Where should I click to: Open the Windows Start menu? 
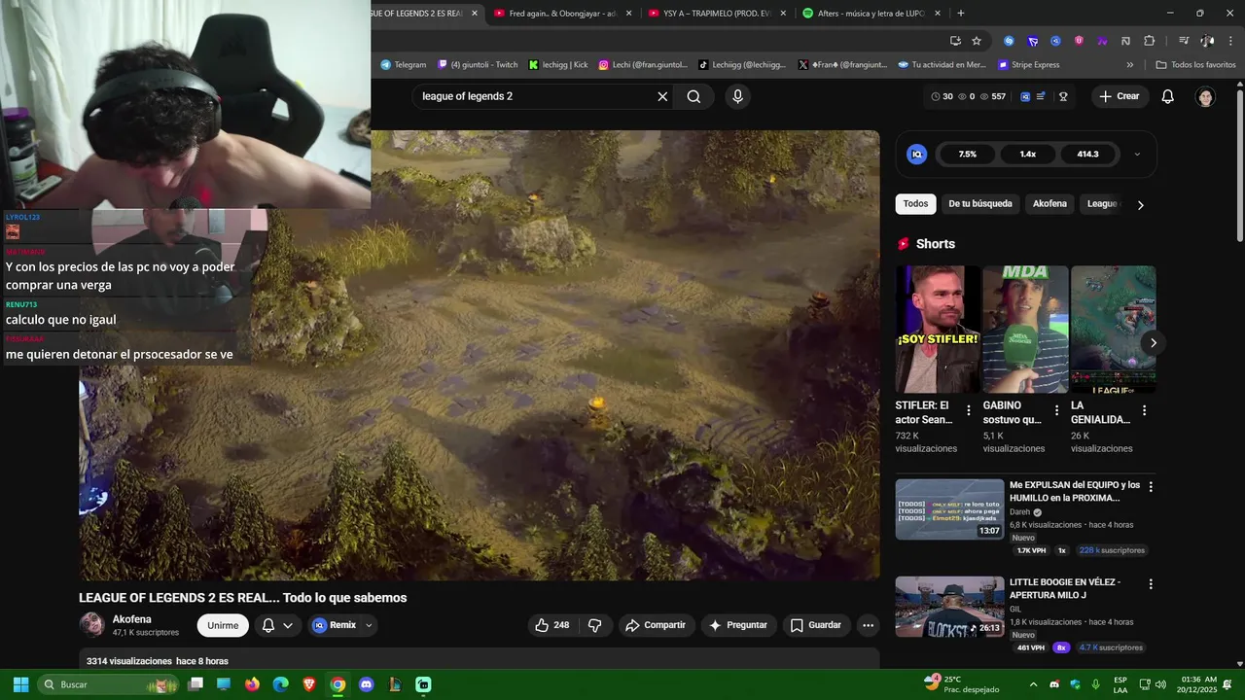[20, 684]
